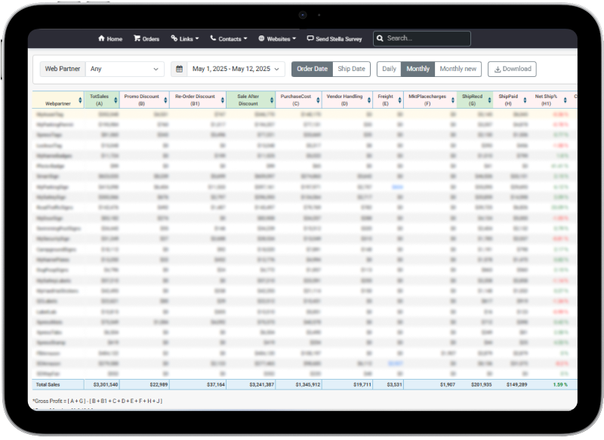Open the Contacts menu
Screen dimensions: 604x440
tap(231, 38)
